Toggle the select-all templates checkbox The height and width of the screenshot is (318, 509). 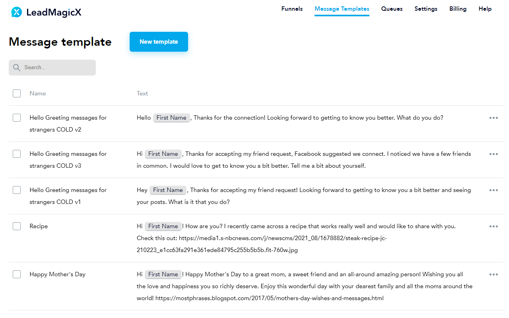click(x=17, y=93)
